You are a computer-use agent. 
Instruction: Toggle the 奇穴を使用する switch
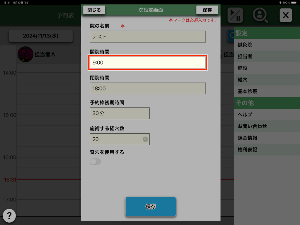click(96, 162)
